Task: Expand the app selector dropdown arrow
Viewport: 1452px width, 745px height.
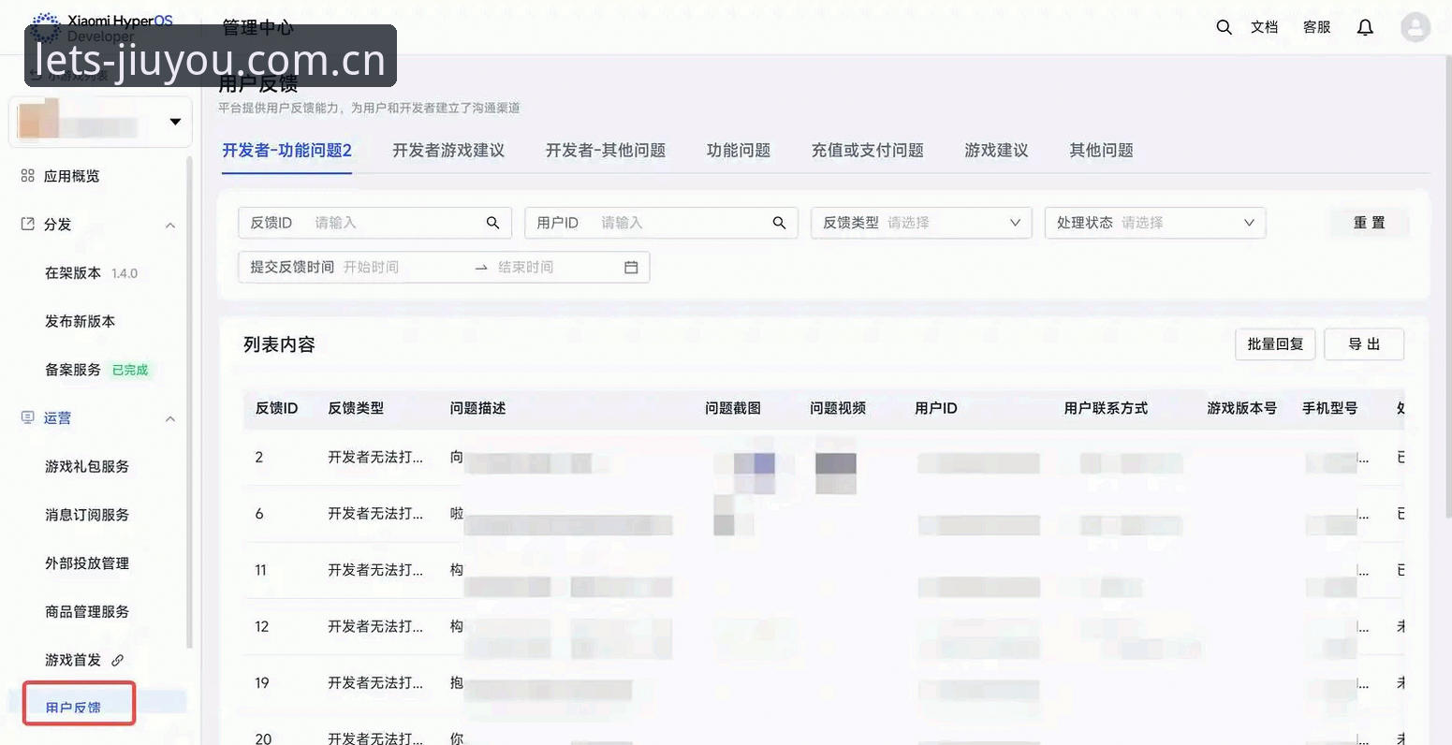Action: (x=175, y=122)
